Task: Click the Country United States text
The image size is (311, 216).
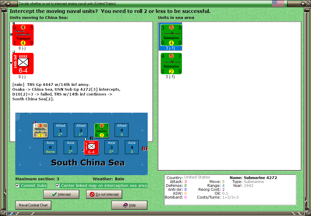Action: [197, 177]
